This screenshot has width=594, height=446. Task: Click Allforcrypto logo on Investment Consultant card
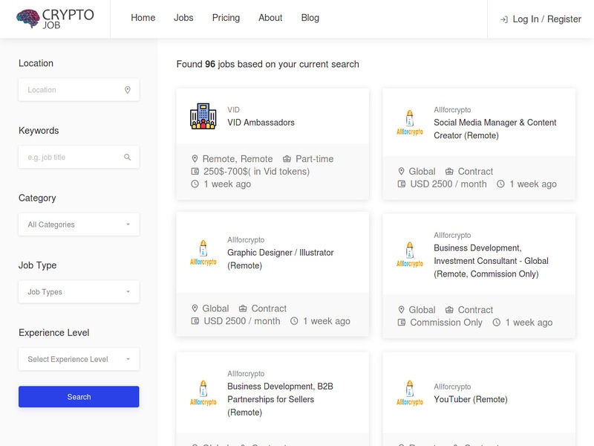[409, 254]
